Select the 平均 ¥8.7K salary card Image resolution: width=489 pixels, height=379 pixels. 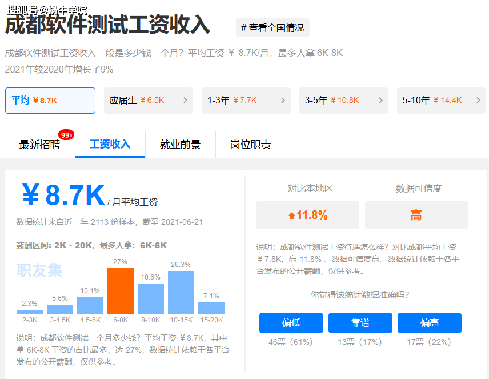pos(50,101)
